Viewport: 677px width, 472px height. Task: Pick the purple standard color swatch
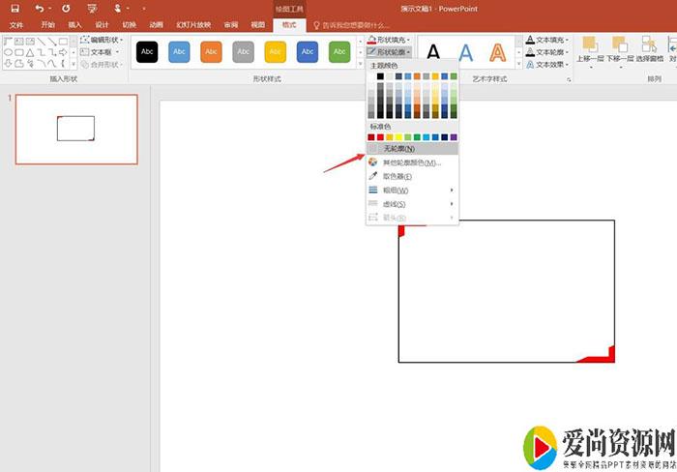[x=453, y=137]
